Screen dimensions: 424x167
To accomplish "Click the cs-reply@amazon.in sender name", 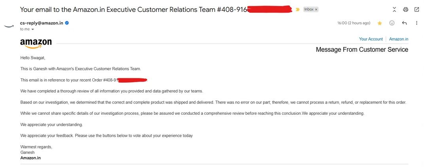I will pyautogui.click(x=42, y=23).
